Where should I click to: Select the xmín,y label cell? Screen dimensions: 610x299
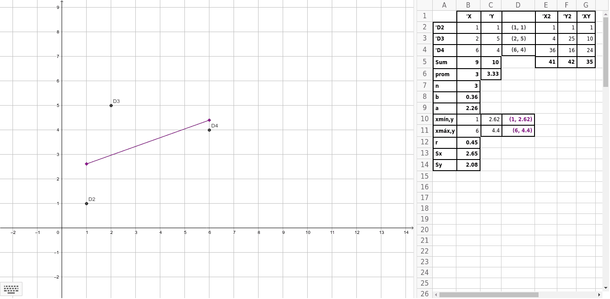(445, 119)
